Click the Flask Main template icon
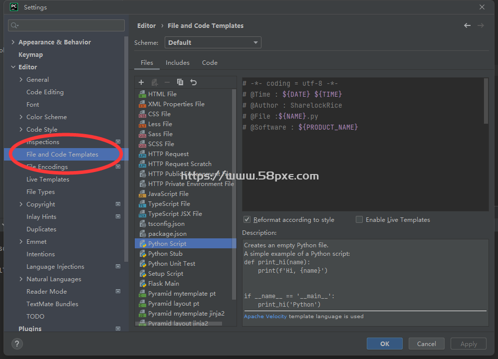This screenshot has width=498, height=359. coord(142,284)
